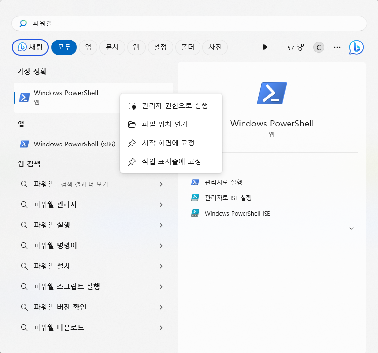Expand the arrow for 파워쉘 - 검색 결과 더 보기
Screen dimensions: 378x353
tap(161, 184)
